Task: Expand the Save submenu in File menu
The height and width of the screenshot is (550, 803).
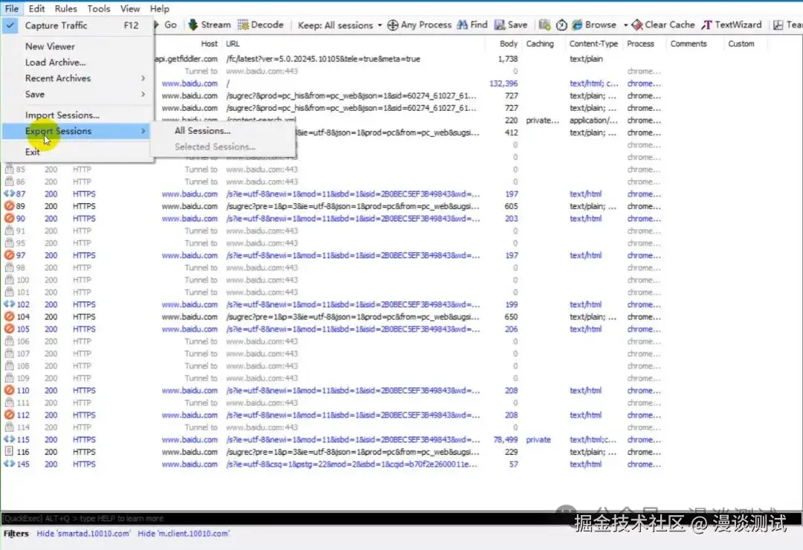Action: point(77,94)
